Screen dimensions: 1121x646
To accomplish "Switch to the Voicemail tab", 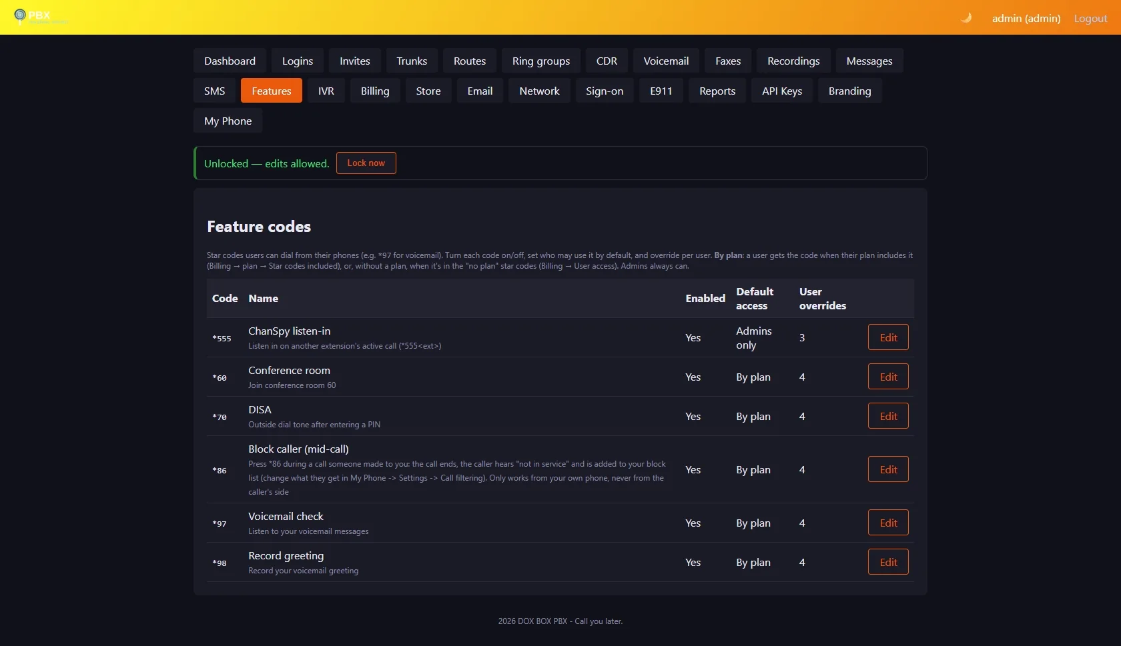I will [x=666, y=61].
